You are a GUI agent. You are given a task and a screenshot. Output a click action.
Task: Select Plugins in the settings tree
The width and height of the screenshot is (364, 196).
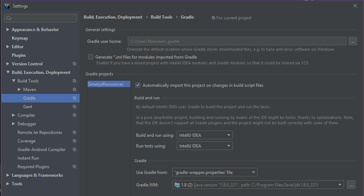[x=19, y=55]
